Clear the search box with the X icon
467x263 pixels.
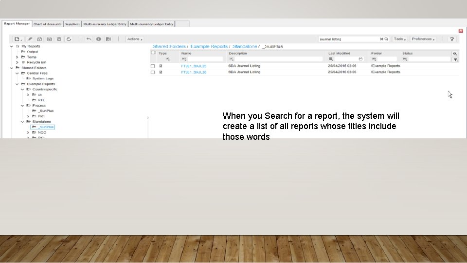coord(381,39)
